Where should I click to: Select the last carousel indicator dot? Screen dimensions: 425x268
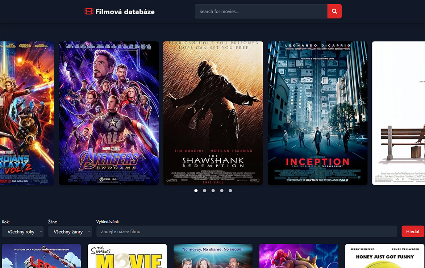click(x=230, y=190)
